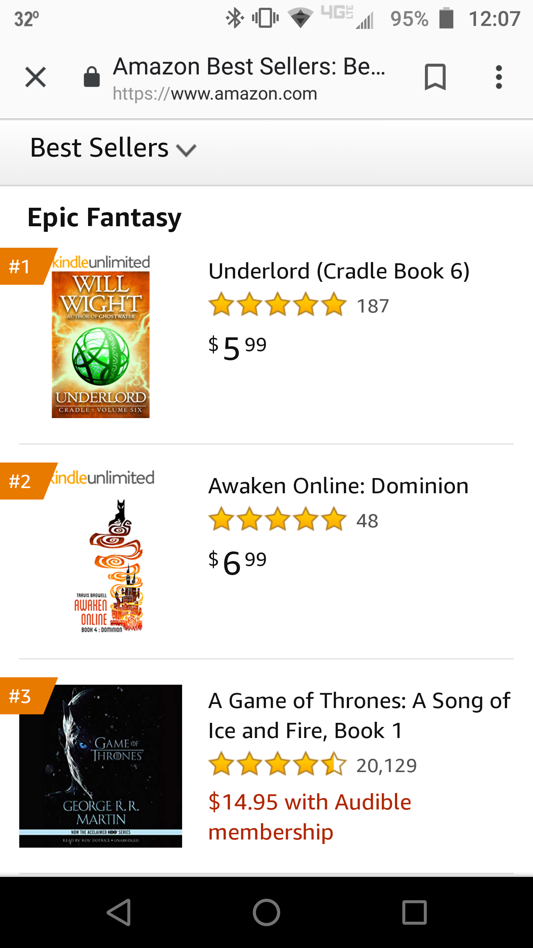The image size is (533, 948).
Task: Open Awaken Online's 48 reviews
Action: (x=367, y=521)
